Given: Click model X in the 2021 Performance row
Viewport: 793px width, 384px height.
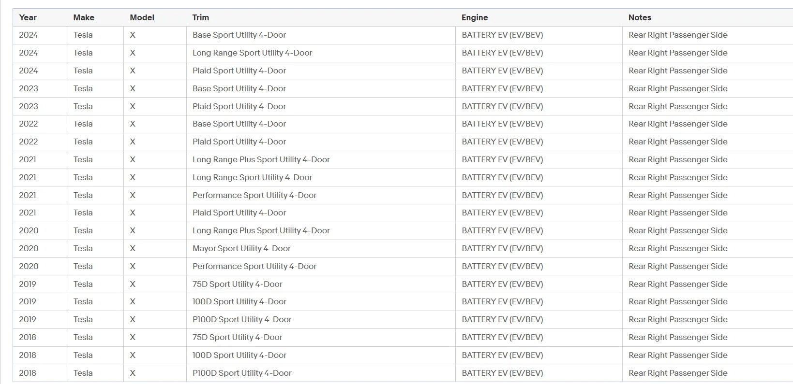Looking at the screenshot, I should 133,195.
